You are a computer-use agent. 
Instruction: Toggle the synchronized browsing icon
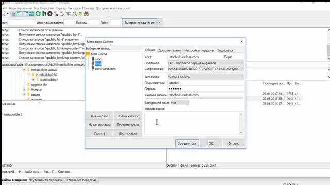(80, 14)
